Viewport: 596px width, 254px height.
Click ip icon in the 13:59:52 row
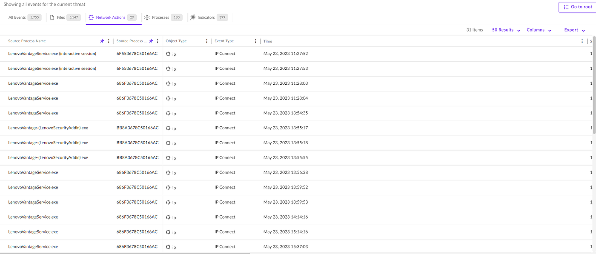(x=168, y=188)
